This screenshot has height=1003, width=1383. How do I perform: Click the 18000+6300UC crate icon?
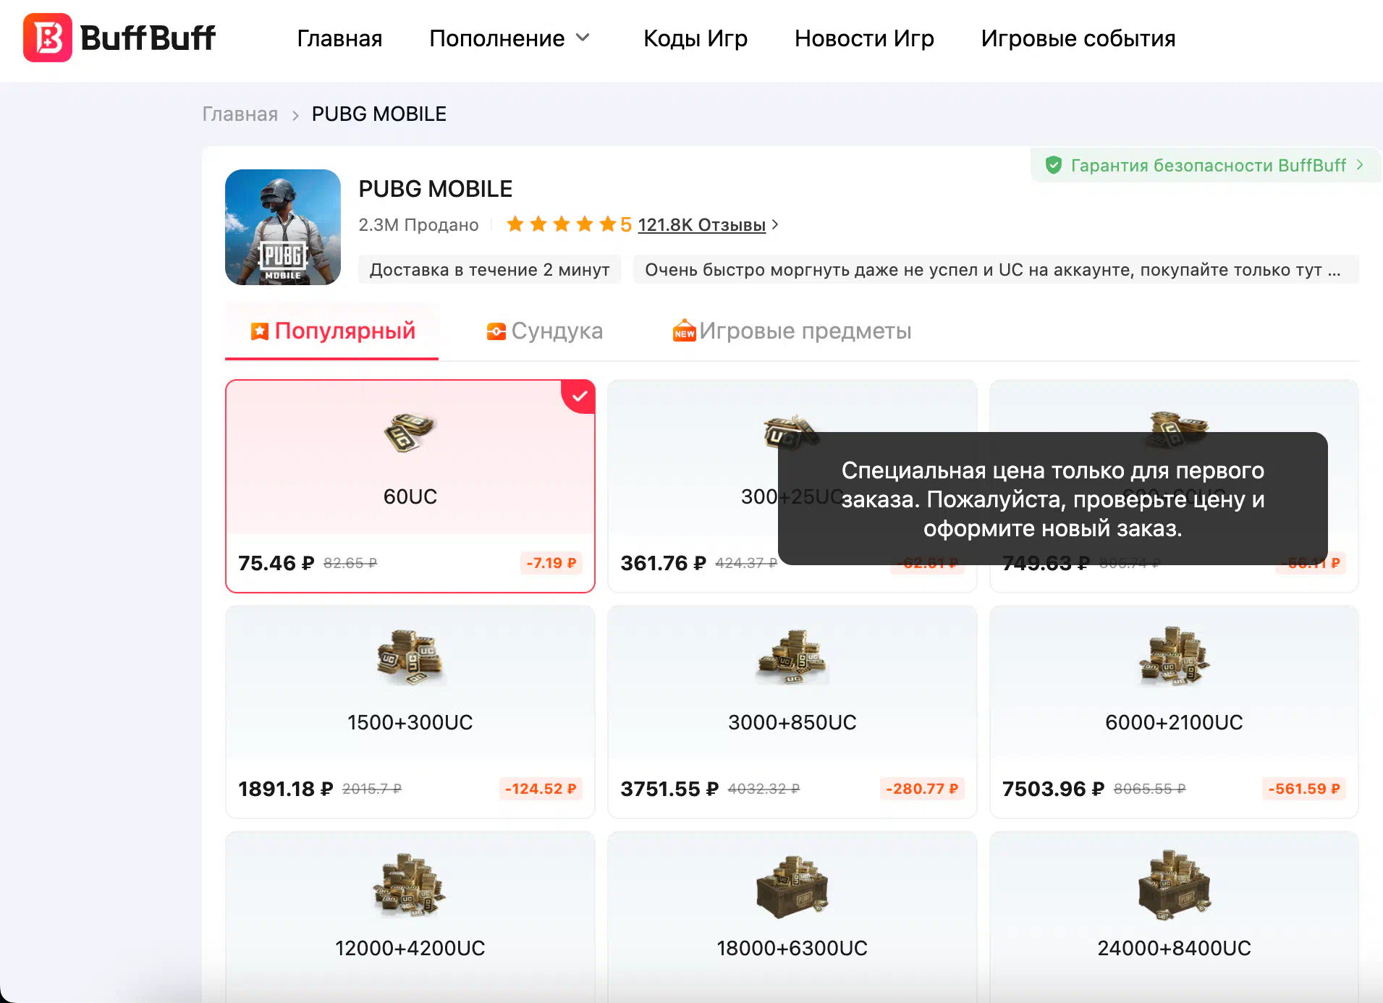tap(792, 885)
